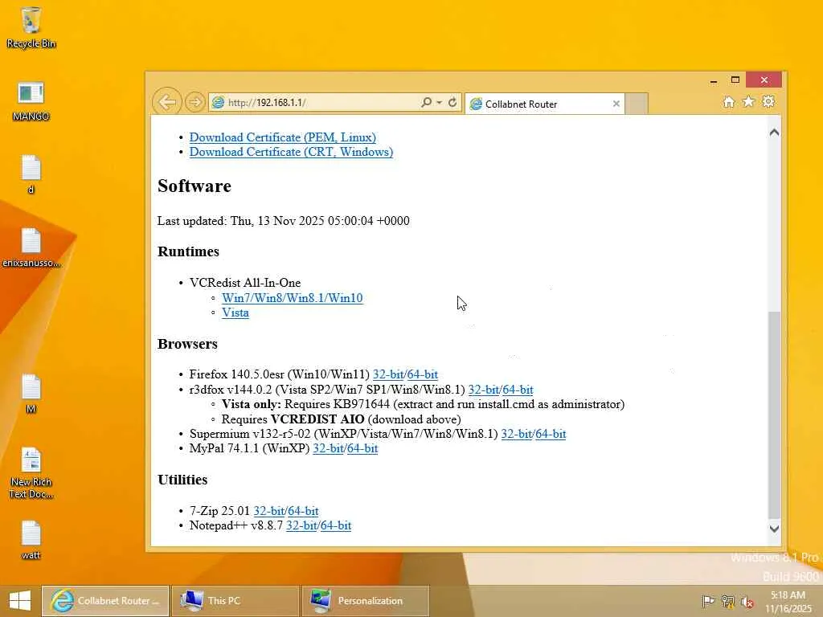Download Firefox 140.5.0esr 32-bit
Image resolution: width=823 pixels, height=617 pixels.
pos(388,374)
